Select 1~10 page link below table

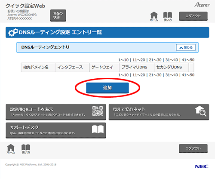click(x=123, y=75)
